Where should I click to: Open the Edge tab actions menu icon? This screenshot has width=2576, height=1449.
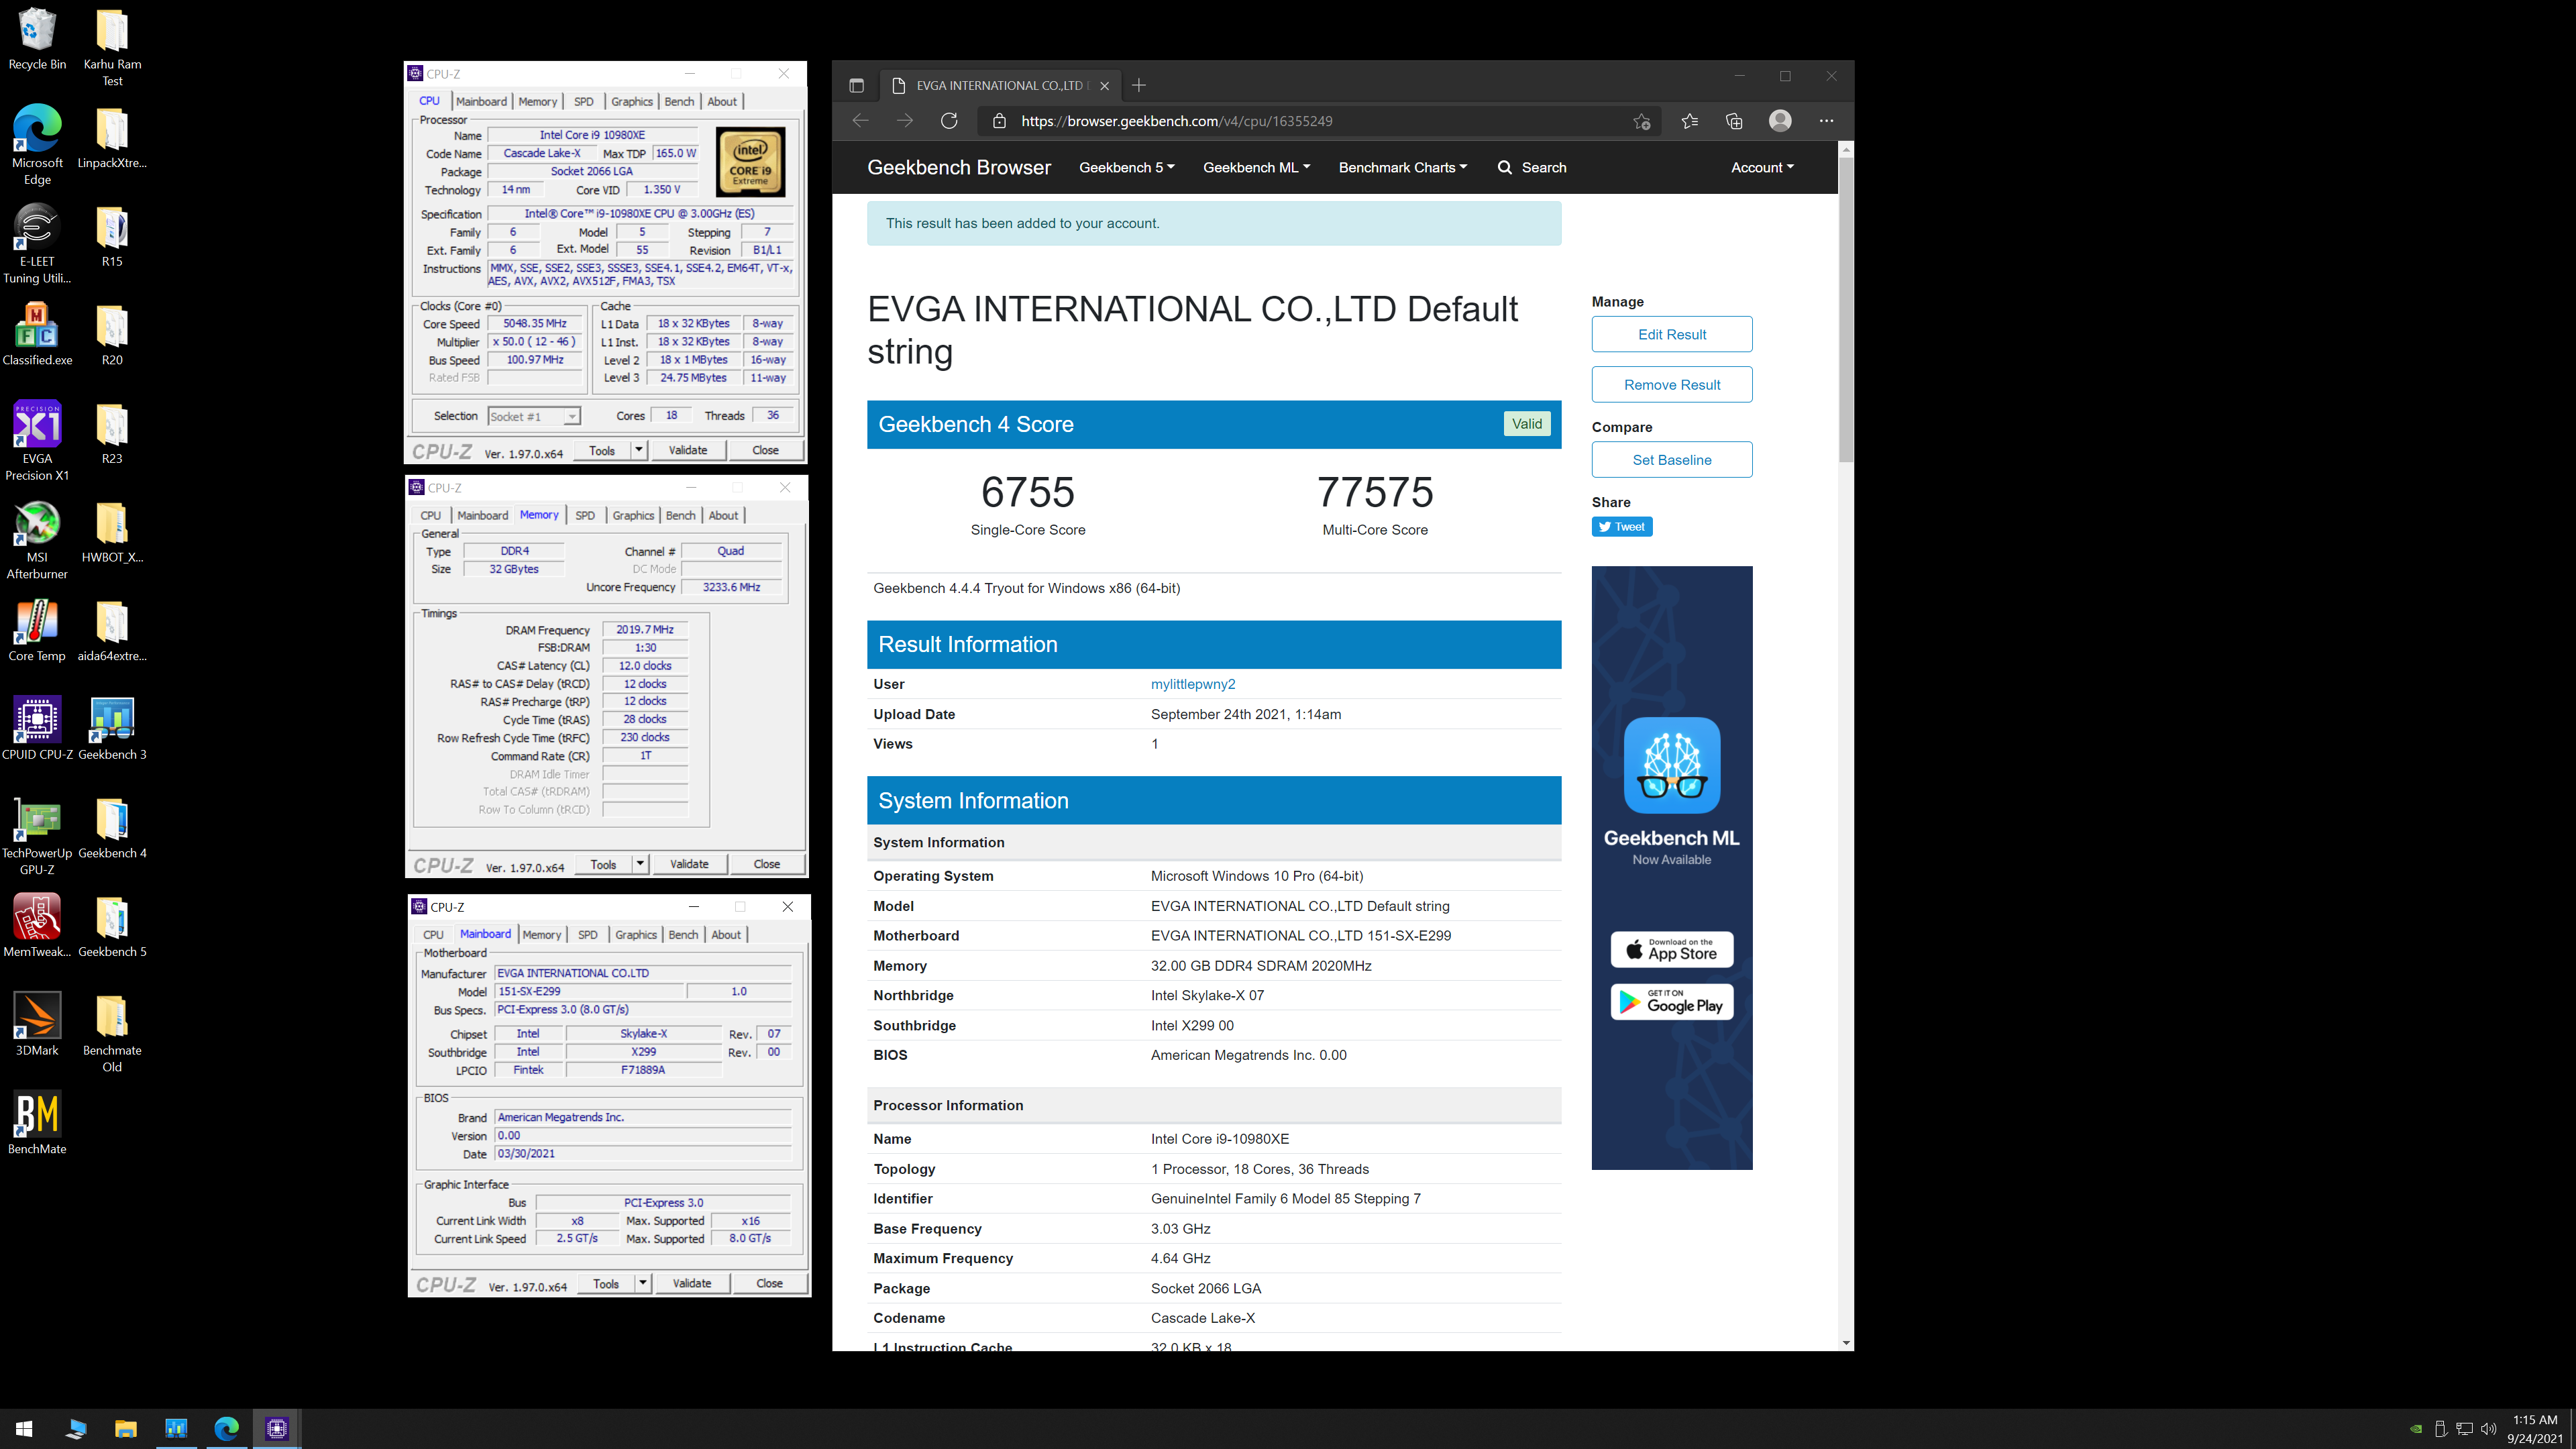856,85
